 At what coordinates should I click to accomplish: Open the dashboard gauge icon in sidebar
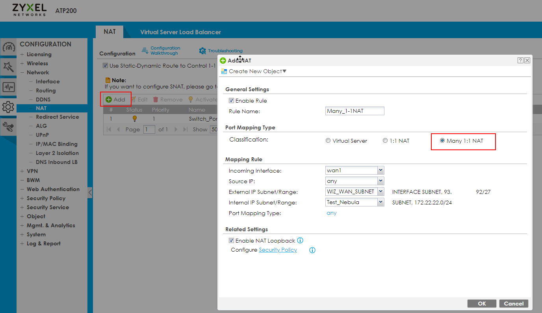(x=9, y=48)
